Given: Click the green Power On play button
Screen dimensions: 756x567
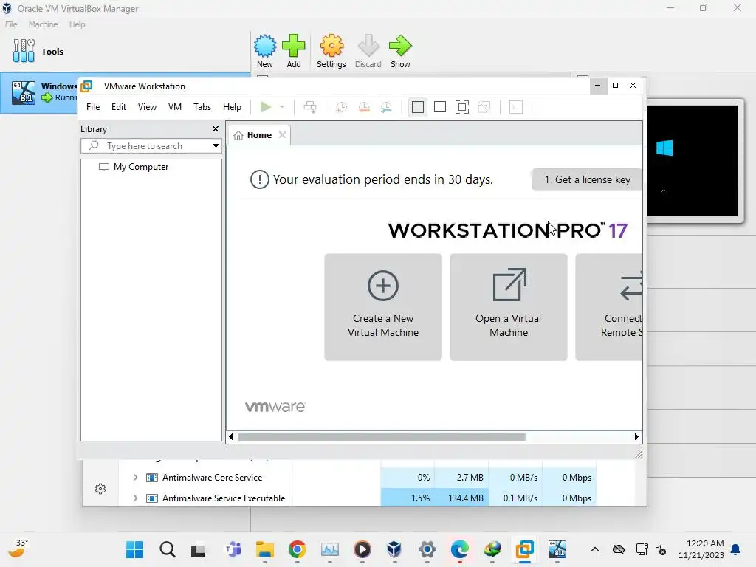Looking at the screenshot, I should click(x=266, y=107).
